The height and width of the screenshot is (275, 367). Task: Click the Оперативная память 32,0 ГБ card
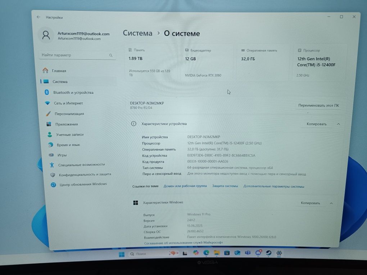click(263, 63)
